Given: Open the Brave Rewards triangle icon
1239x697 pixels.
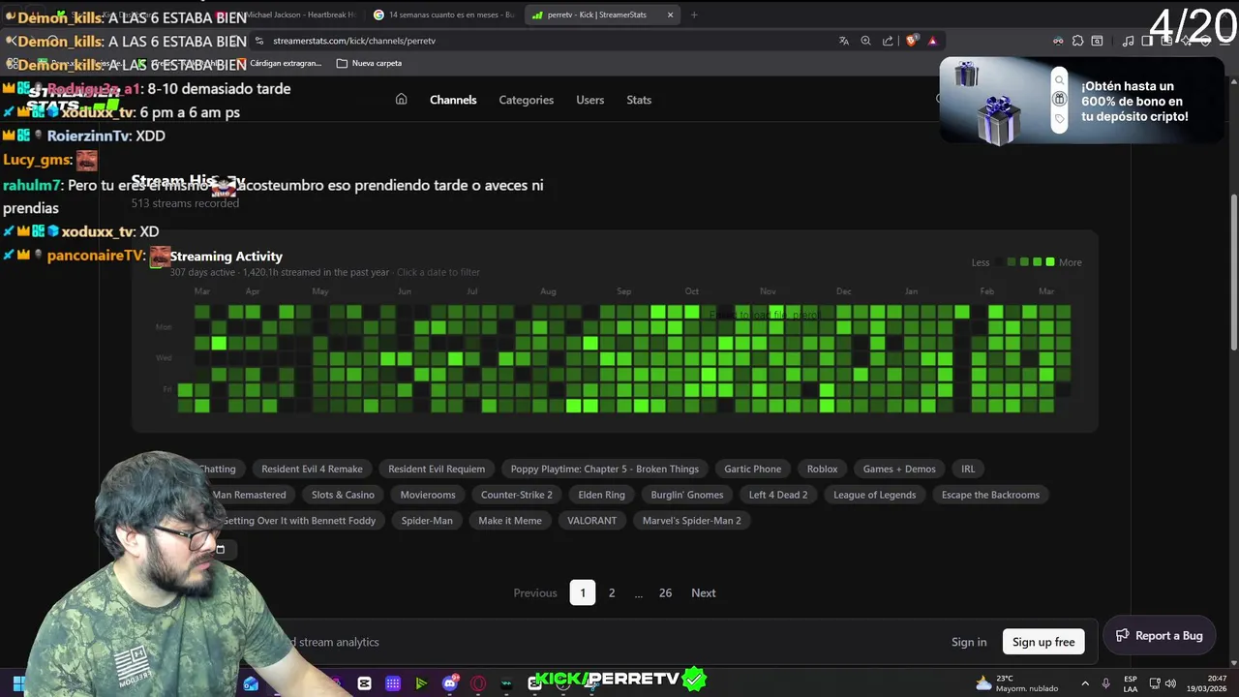Looking at the screenshot, I should coord(932,41).
